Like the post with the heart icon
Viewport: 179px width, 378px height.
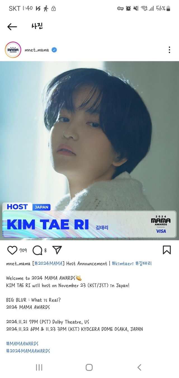(x=12, y=250)
